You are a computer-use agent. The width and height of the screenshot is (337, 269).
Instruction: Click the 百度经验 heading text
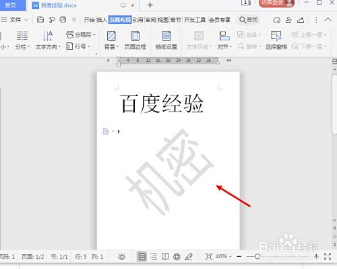162,104
